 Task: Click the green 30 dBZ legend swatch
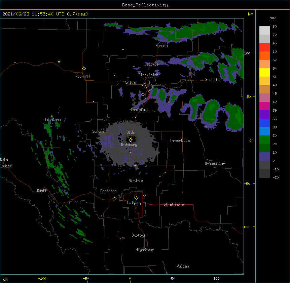(x=264, y=140)
